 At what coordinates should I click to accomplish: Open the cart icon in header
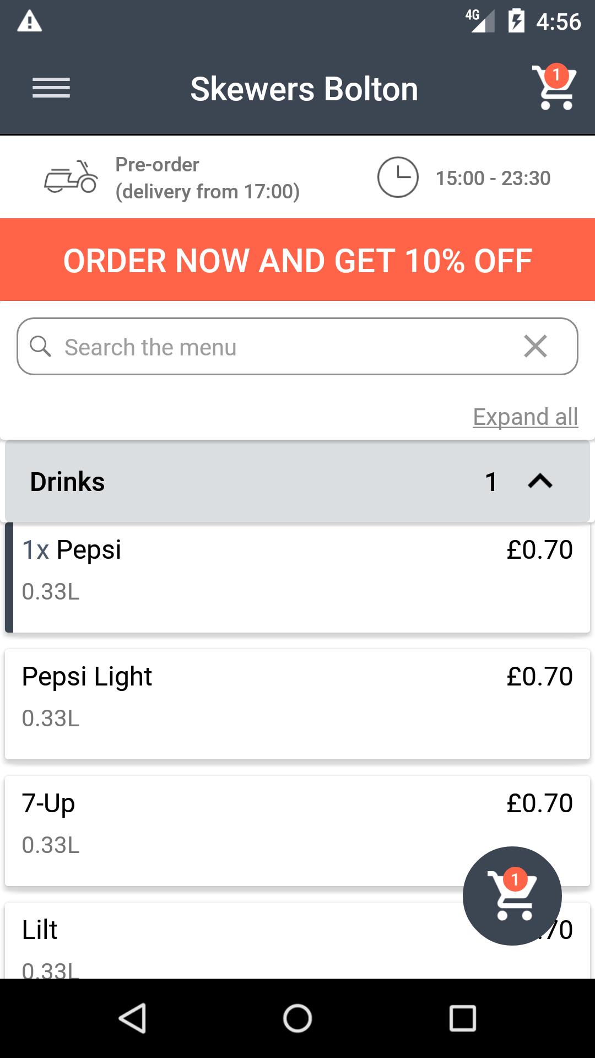coord(554,88)
